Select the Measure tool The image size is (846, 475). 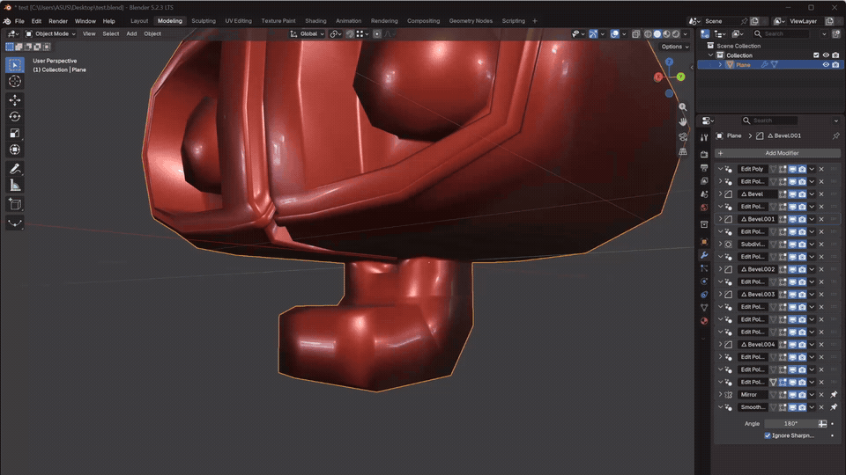[15, 186]
